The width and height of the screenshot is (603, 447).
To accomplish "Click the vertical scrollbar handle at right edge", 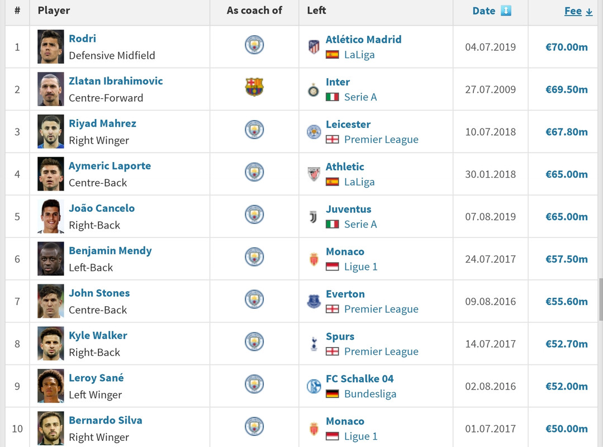I will (x=601, y=299).
